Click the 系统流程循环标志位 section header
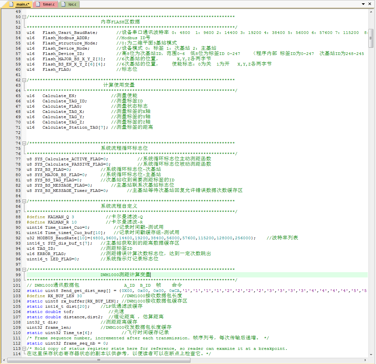The height and width of the screenshot is (364, 376). [124, 148]
